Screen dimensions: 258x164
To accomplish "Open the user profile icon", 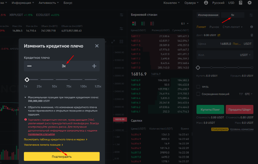I will pos(206,2).
